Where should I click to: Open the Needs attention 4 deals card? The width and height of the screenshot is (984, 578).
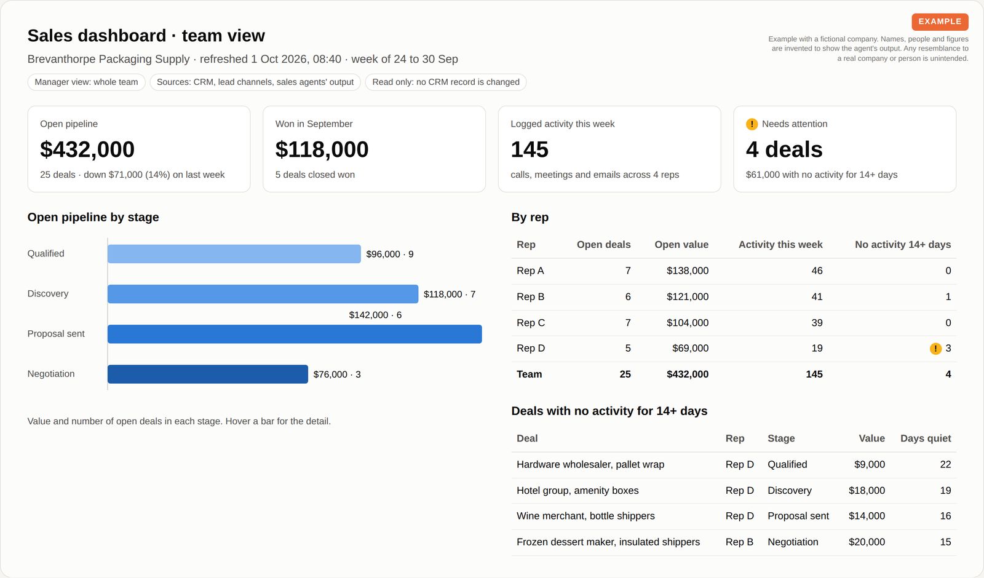[845, 149]
